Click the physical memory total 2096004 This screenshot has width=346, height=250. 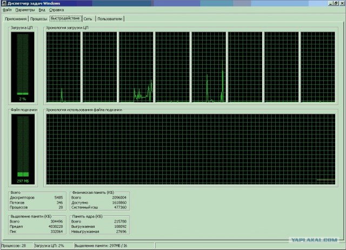[x=119, y=198]
